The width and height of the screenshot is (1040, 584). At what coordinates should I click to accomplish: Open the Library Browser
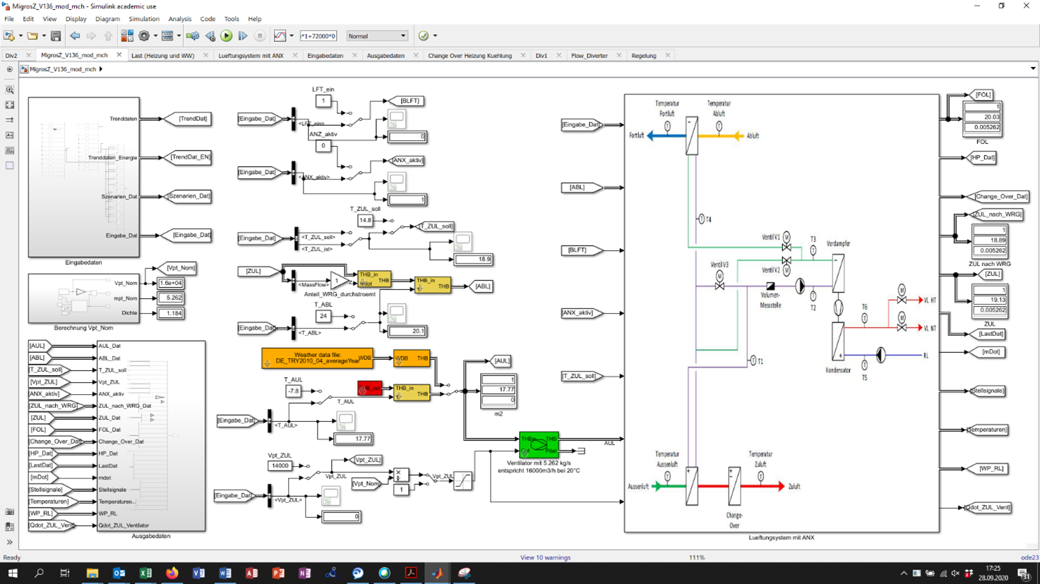[x=127, y=36]
